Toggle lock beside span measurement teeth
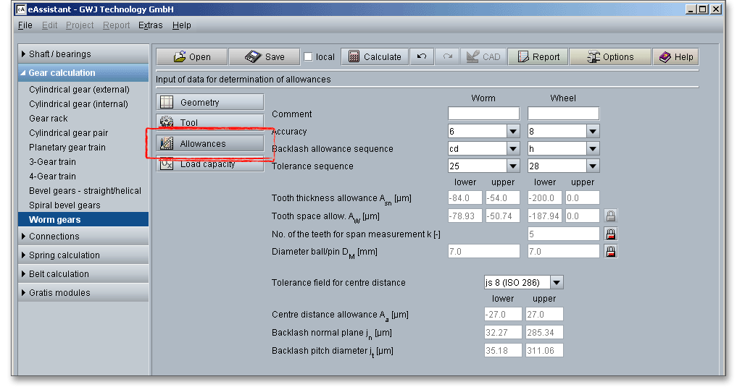This screenshot has width=737, height=387. [611, 234]
